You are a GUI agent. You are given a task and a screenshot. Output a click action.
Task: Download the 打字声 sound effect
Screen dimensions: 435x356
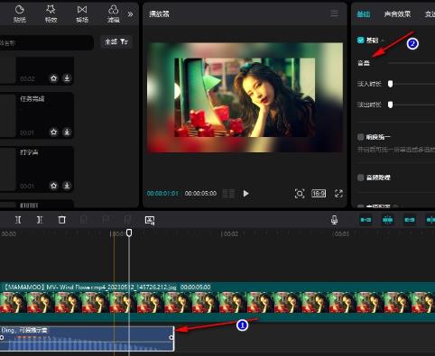[x=67, y=186]
